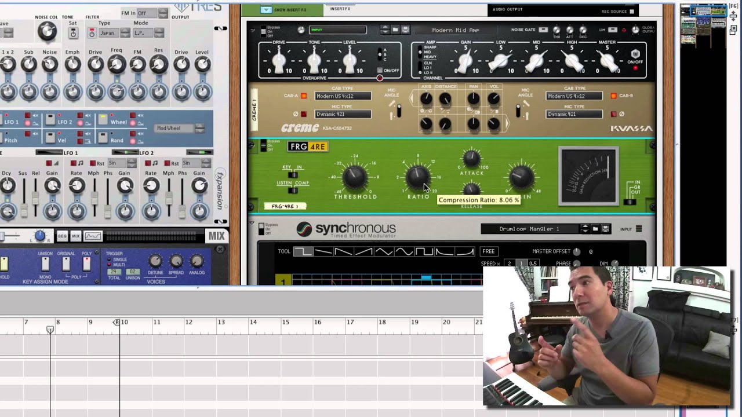Toggle the Creme Bypass/On/Off switch
This screenshot has width=742, height=417.
pyautogui.click(x=263, y=31)
